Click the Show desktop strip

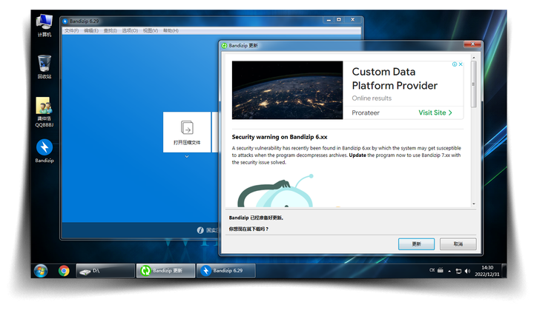tap(504, 271)
